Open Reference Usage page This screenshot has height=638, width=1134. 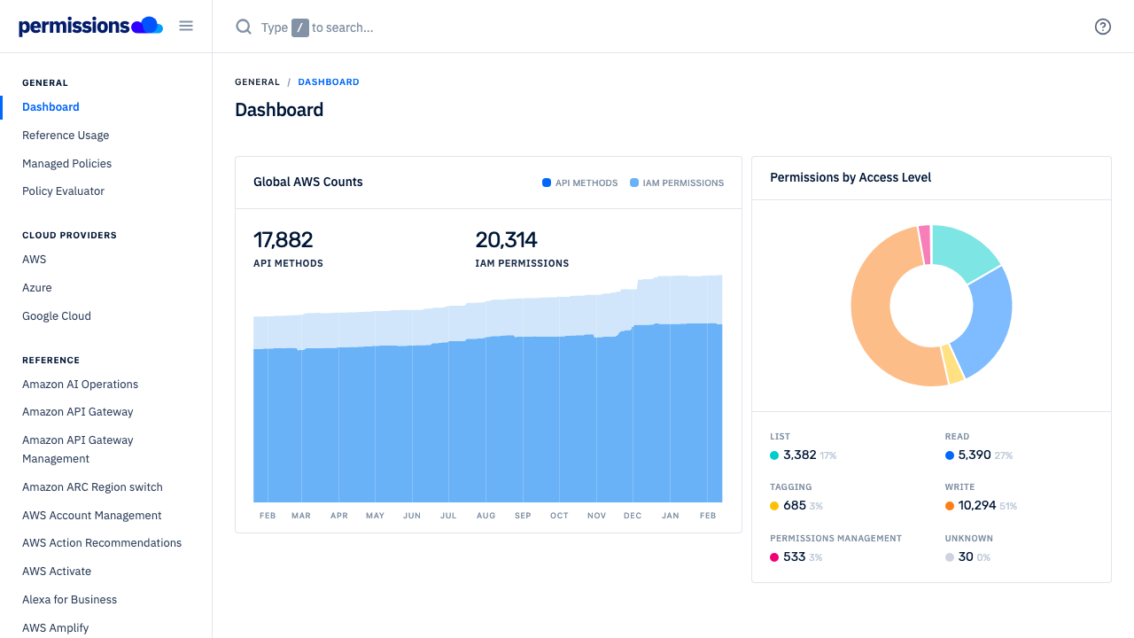(66, 136)
